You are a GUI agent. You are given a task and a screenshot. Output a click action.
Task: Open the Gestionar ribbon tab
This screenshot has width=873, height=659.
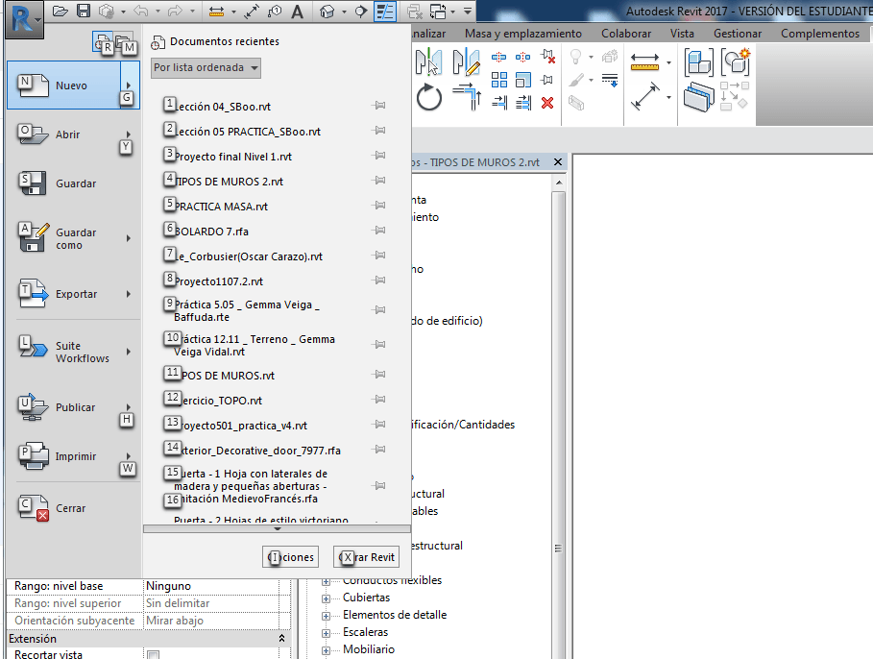point(738,34)
